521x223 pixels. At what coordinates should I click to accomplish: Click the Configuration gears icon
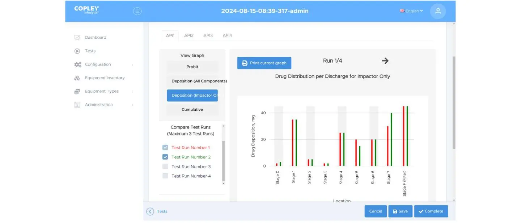pyautogui.click(x=77, y=64)
